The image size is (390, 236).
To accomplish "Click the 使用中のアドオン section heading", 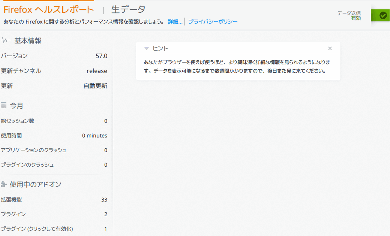I will click(36, 184).
